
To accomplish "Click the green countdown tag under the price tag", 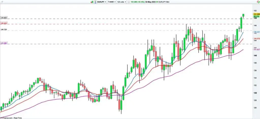I will (x=256, y=16).
